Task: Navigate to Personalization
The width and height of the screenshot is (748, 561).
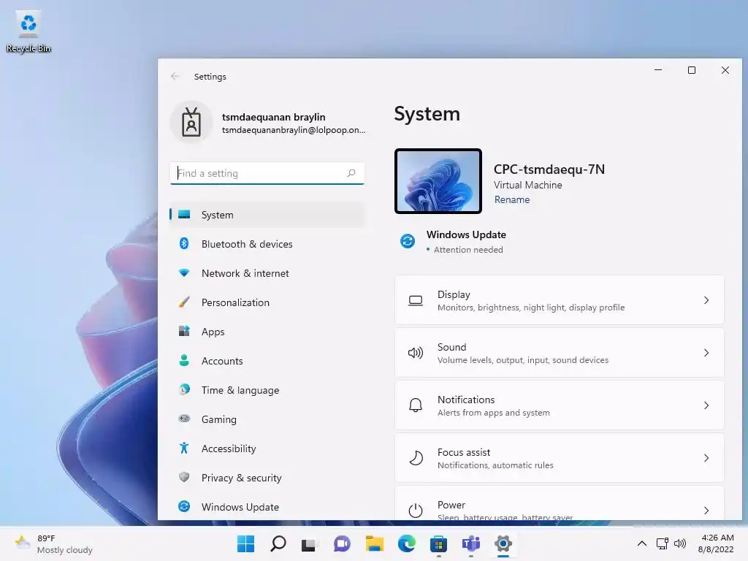Action: coord(267,302)
